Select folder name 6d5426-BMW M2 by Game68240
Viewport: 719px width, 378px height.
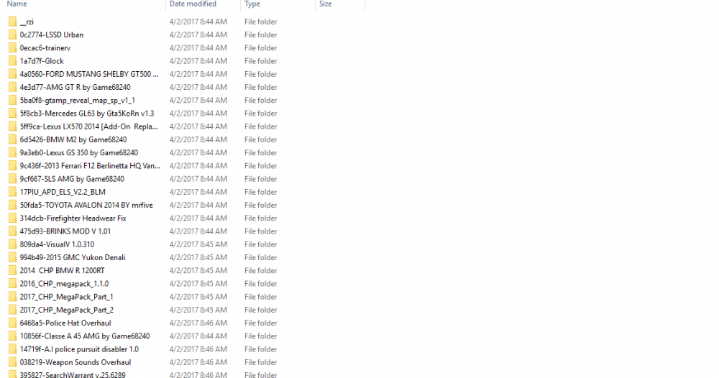click(73, 139)
